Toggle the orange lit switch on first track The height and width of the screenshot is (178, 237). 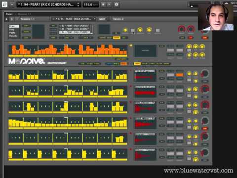tap(180, 75)
